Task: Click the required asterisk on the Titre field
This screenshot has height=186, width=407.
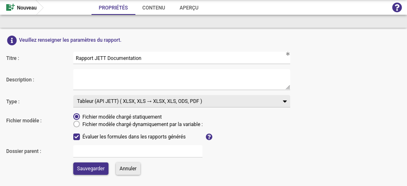Action: pos(288,54)
